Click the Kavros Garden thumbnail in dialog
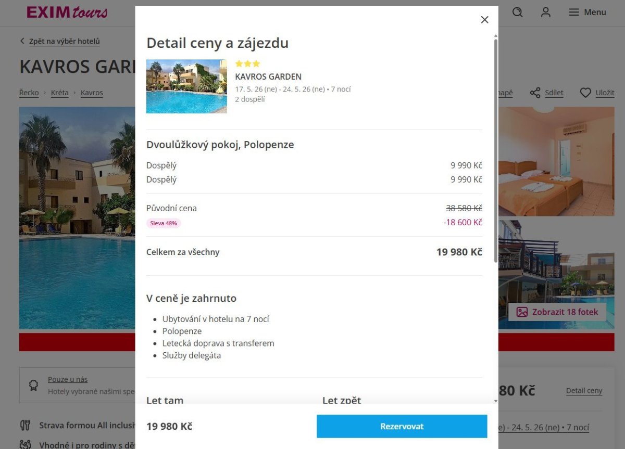The height and width of the screenshot is (449, 625). pyautogui.click(x=186, y=86)
